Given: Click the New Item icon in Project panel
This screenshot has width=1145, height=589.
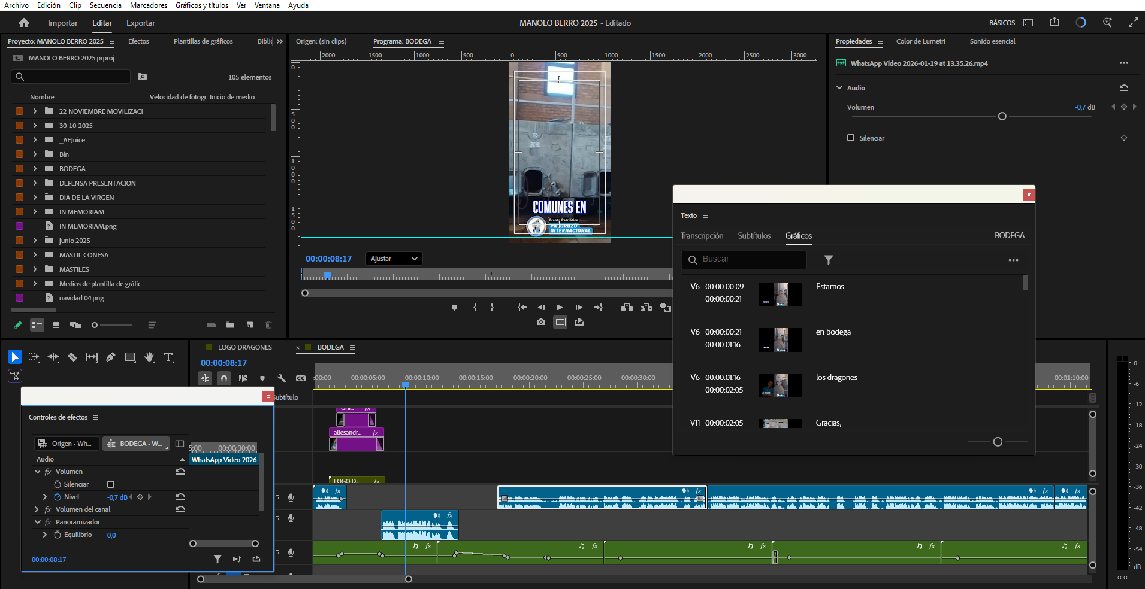Looking at the screenshot, I should (250, 325).
